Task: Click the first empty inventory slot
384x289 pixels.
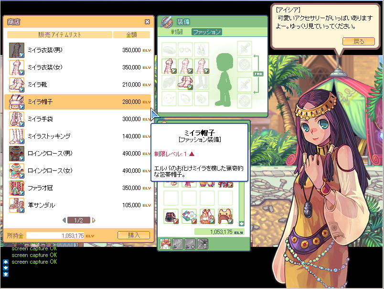Action: click(x=171, y=198)
